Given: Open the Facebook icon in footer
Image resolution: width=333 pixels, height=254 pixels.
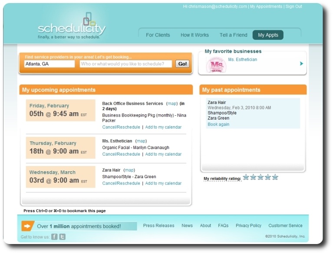Looking at the screenshot, I should tap(54, 237).
